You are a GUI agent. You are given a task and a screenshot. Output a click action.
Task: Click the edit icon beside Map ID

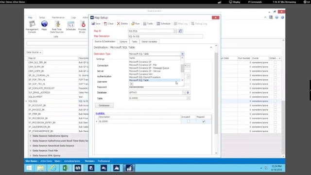tap(181, 31)
